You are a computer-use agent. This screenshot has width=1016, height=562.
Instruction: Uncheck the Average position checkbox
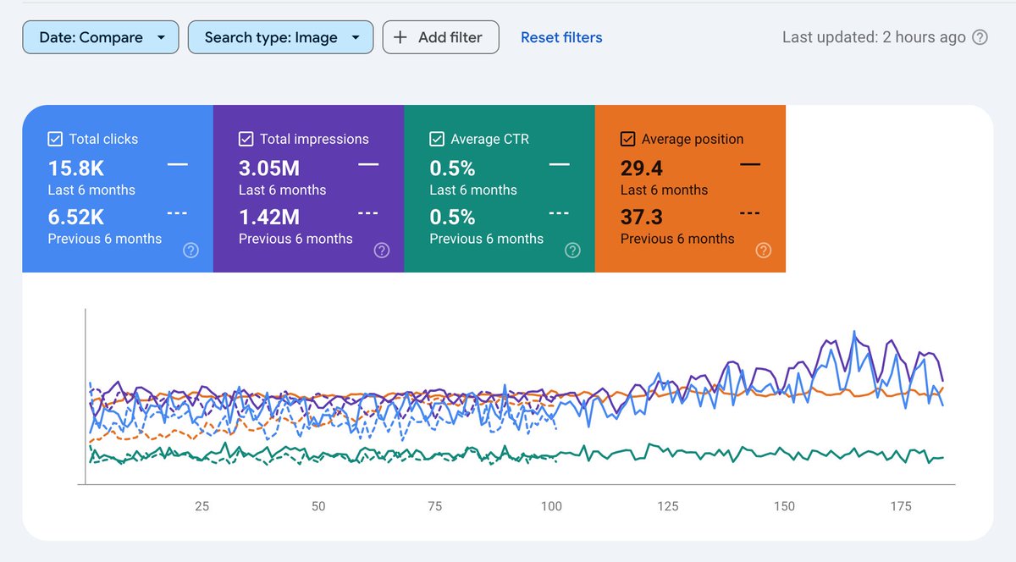click(628, 137)
